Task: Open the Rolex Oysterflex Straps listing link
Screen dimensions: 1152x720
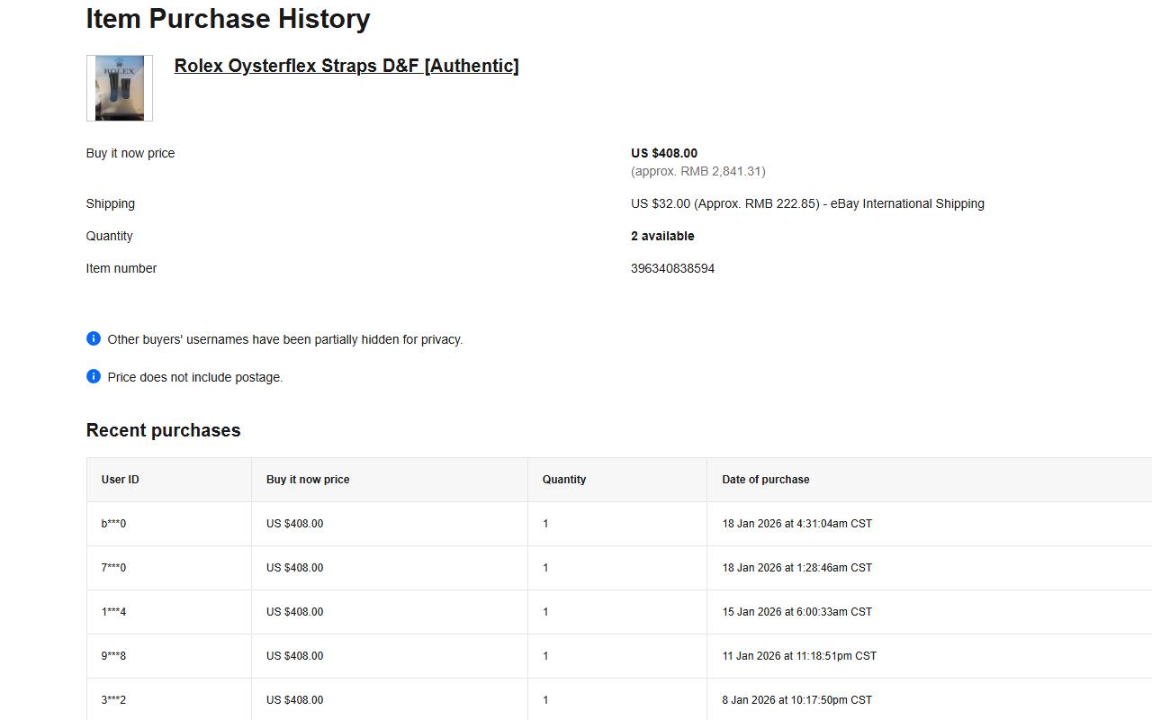Action: [346, 66]
